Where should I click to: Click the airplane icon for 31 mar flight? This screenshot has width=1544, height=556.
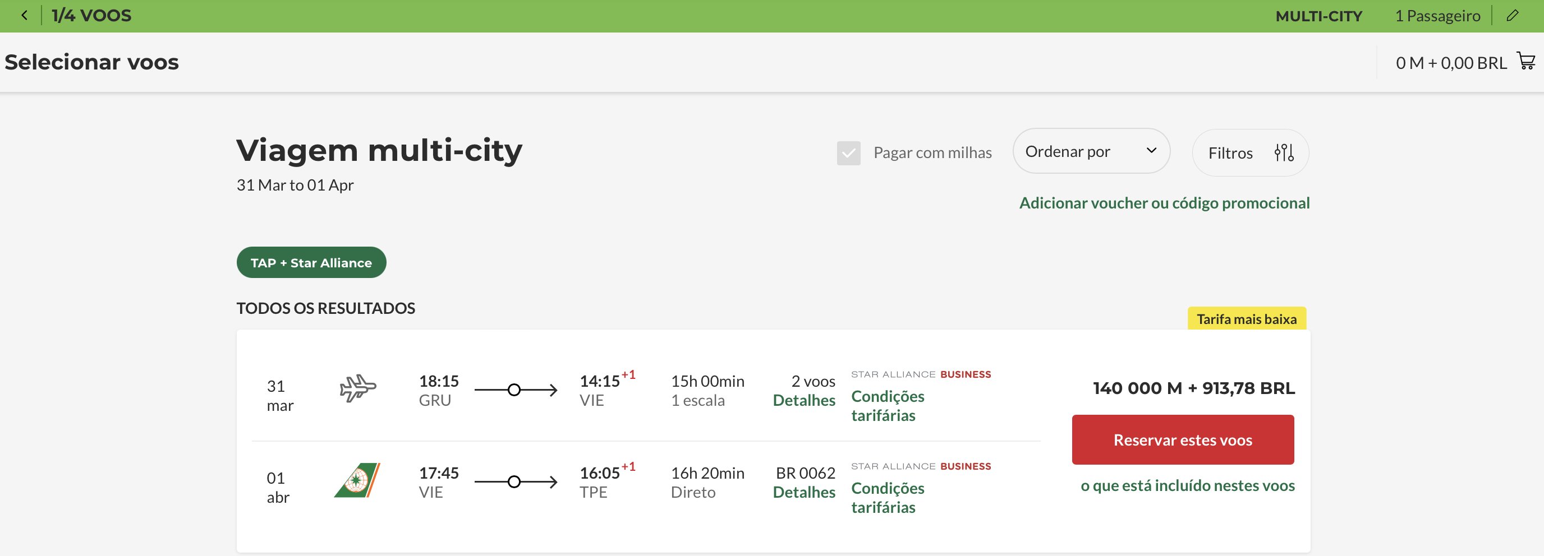(x=358, y=388)
